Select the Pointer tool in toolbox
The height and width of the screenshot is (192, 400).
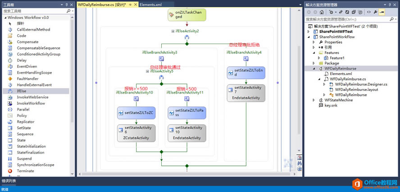click(x=20, y=23)
